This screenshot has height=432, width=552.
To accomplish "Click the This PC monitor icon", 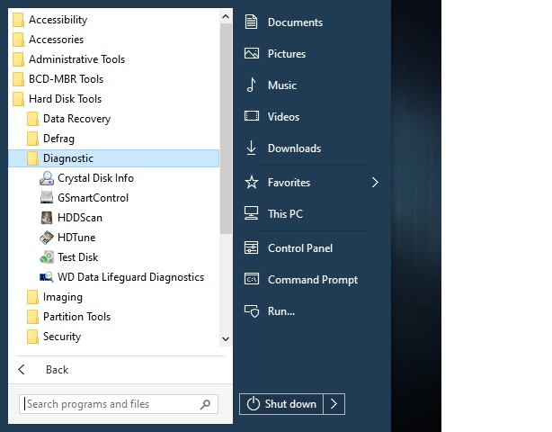I will [x=252, y=213].
